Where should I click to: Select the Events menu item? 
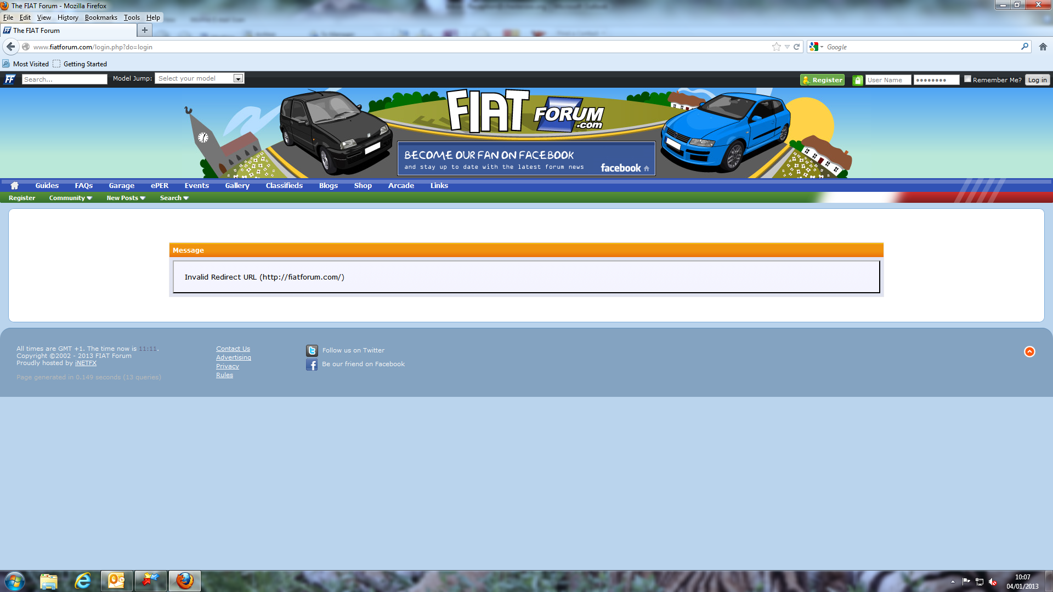coord(195,185)
